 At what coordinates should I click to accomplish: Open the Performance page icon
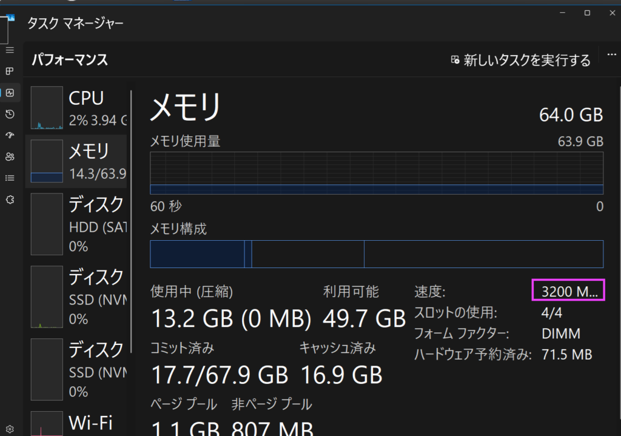coord(10,92)
